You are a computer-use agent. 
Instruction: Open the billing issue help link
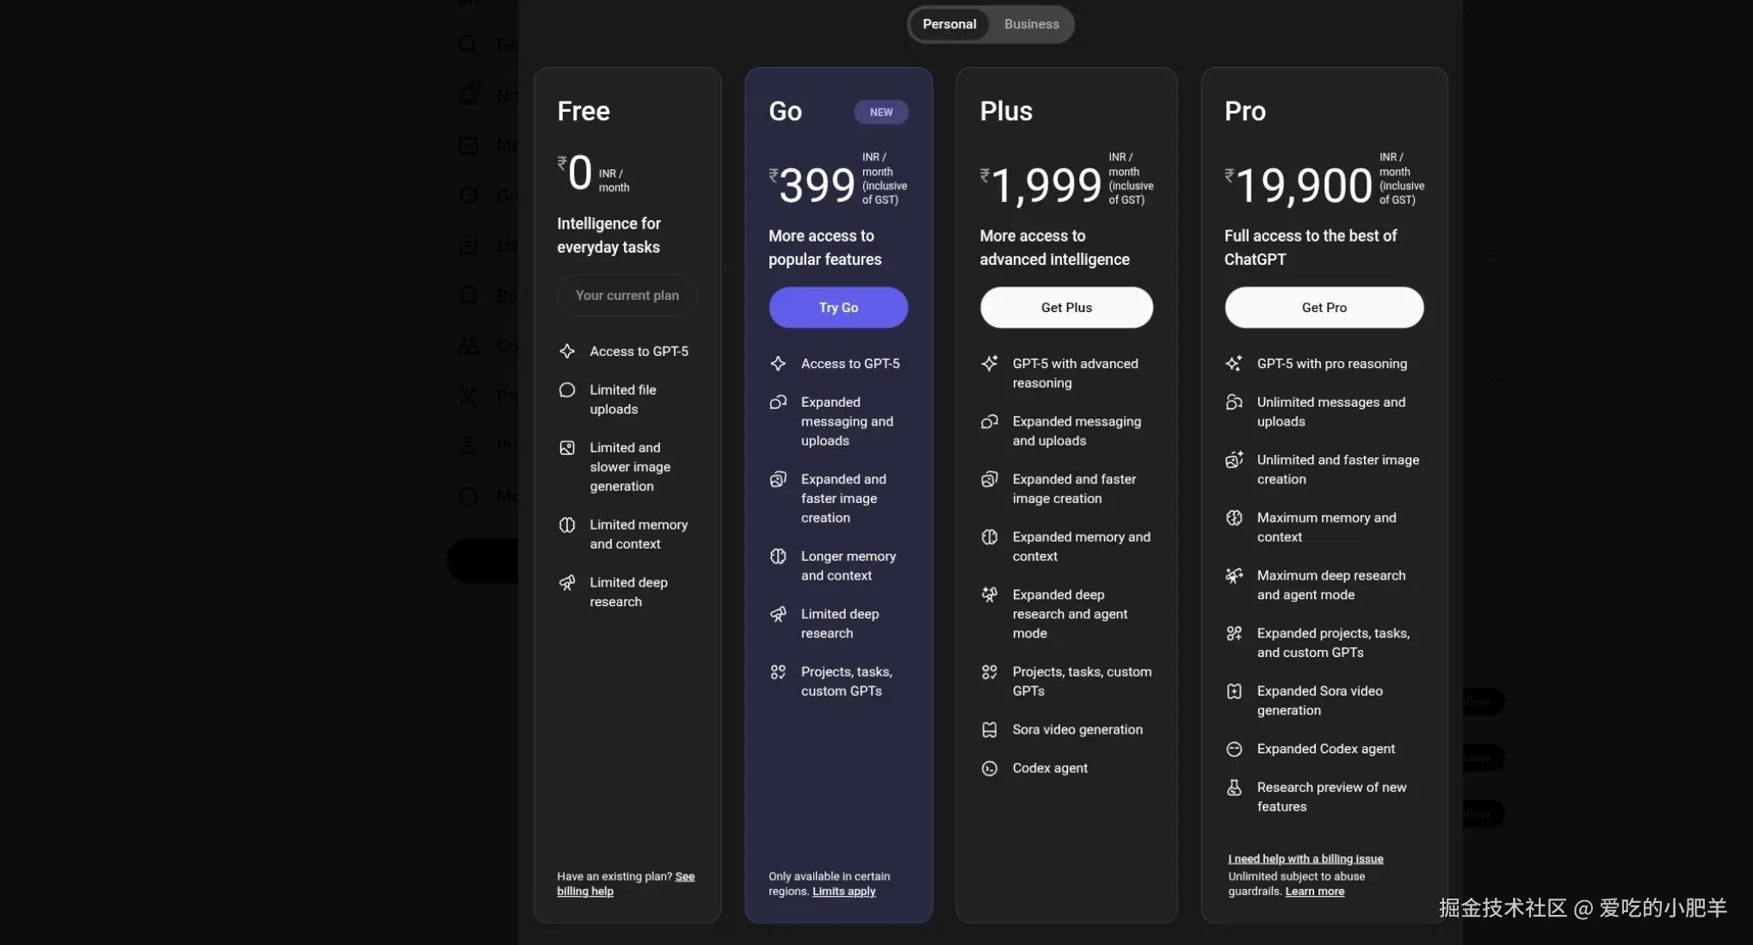[x=1305, y=858]
